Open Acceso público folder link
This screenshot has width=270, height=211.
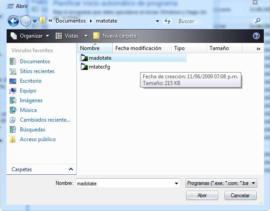click(38, 139)
